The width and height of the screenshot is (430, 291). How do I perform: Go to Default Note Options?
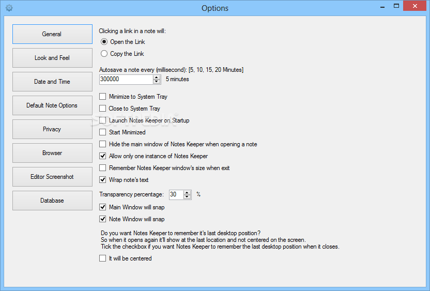52,105
